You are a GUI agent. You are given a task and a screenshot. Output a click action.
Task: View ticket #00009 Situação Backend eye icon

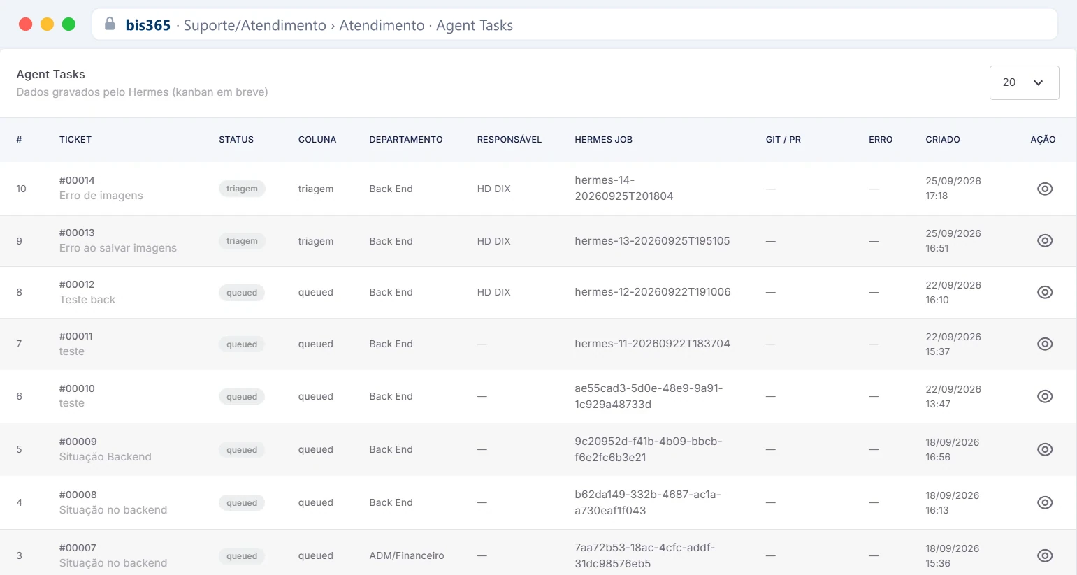click(1045, 449)
